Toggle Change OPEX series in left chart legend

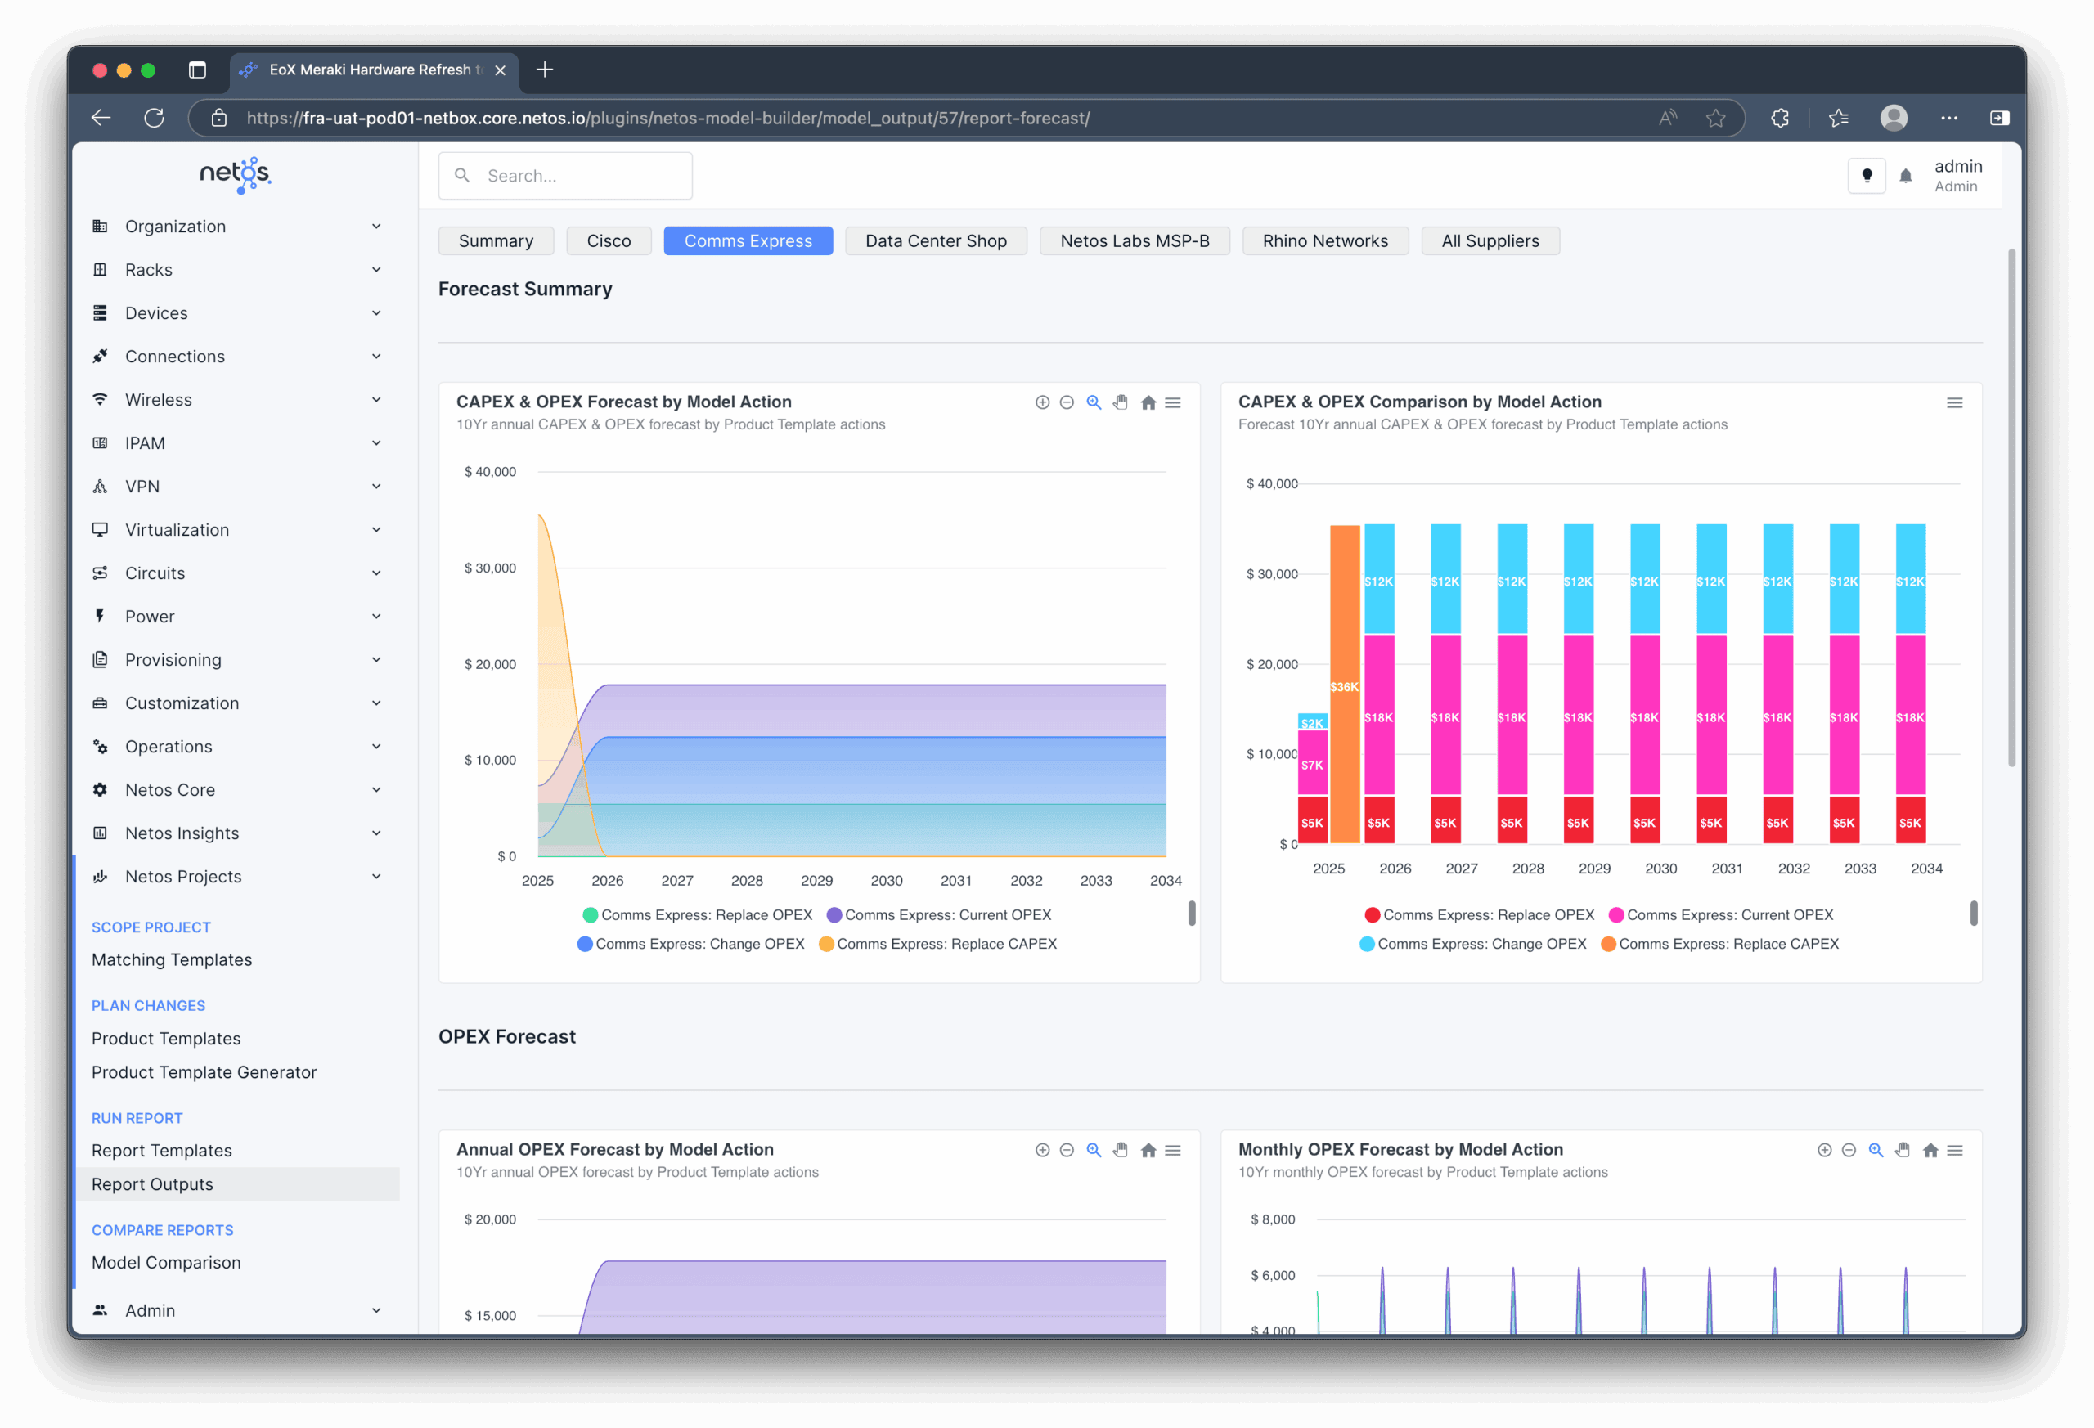click(x=691, y=944)
